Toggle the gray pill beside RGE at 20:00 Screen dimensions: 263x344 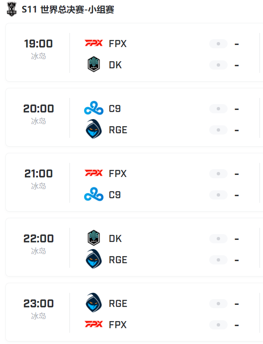(x=218, y=130)
